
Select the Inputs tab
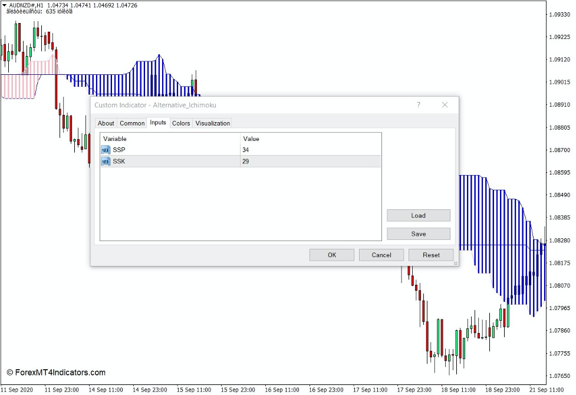(x=157, y=123)
